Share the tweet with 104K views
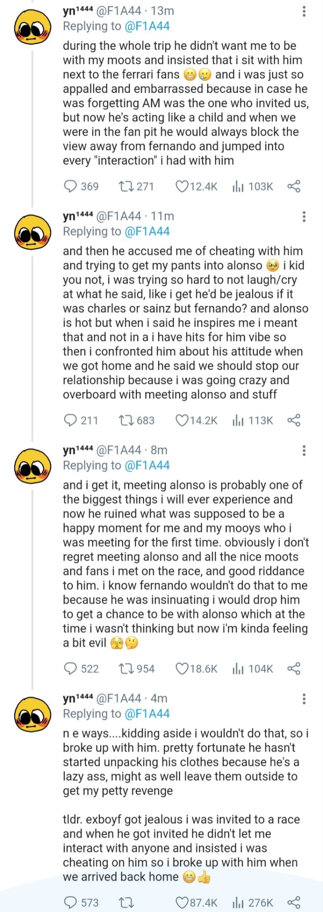 (x=294, y=669)
